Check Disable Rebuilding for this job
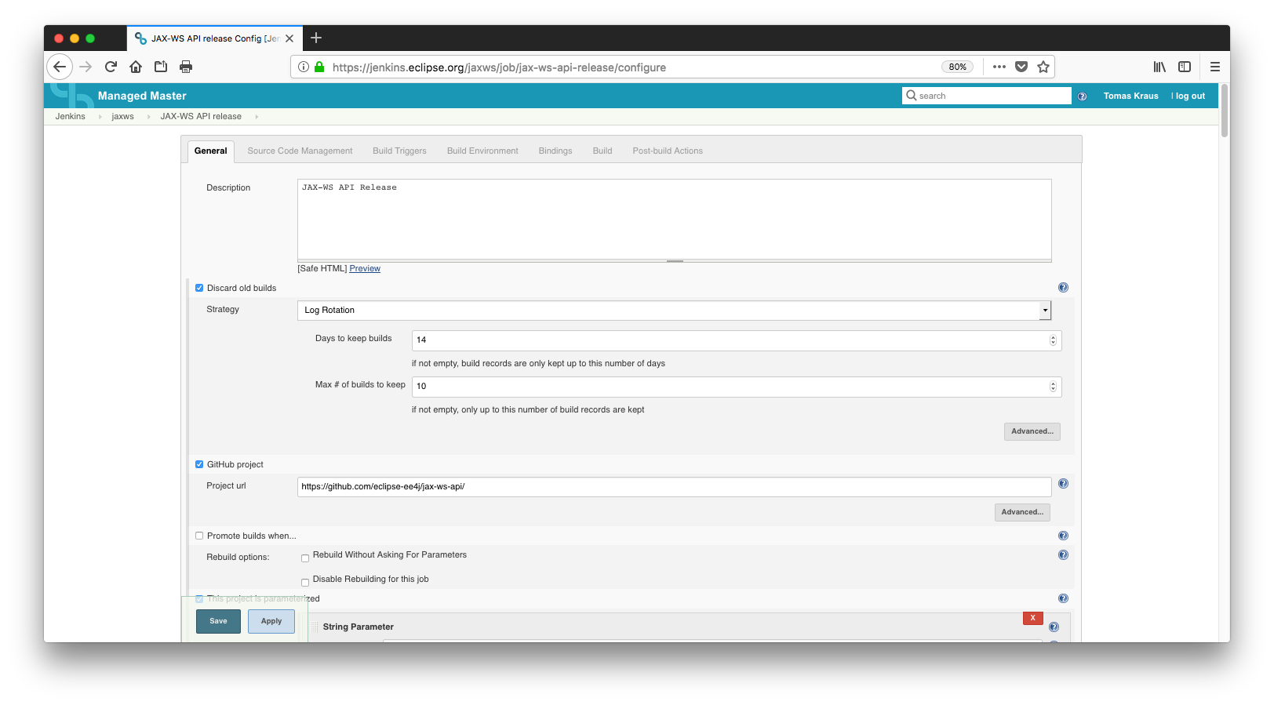Viewport: 1274px width, 705px height. pos(305,583)
